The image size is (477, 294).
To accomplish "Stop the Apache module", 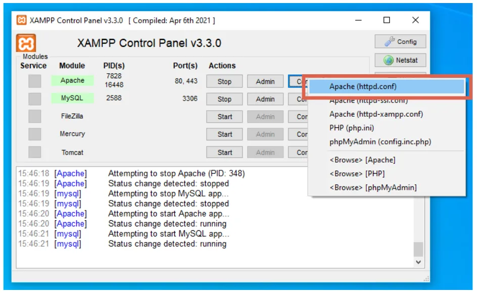I will [x=224, y=81].
